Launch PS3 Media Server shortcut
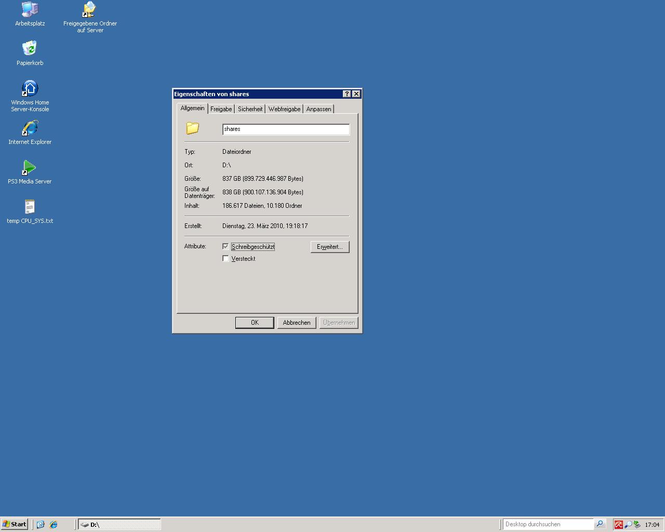This screenshot has height=532, width=665. (30, 168)
